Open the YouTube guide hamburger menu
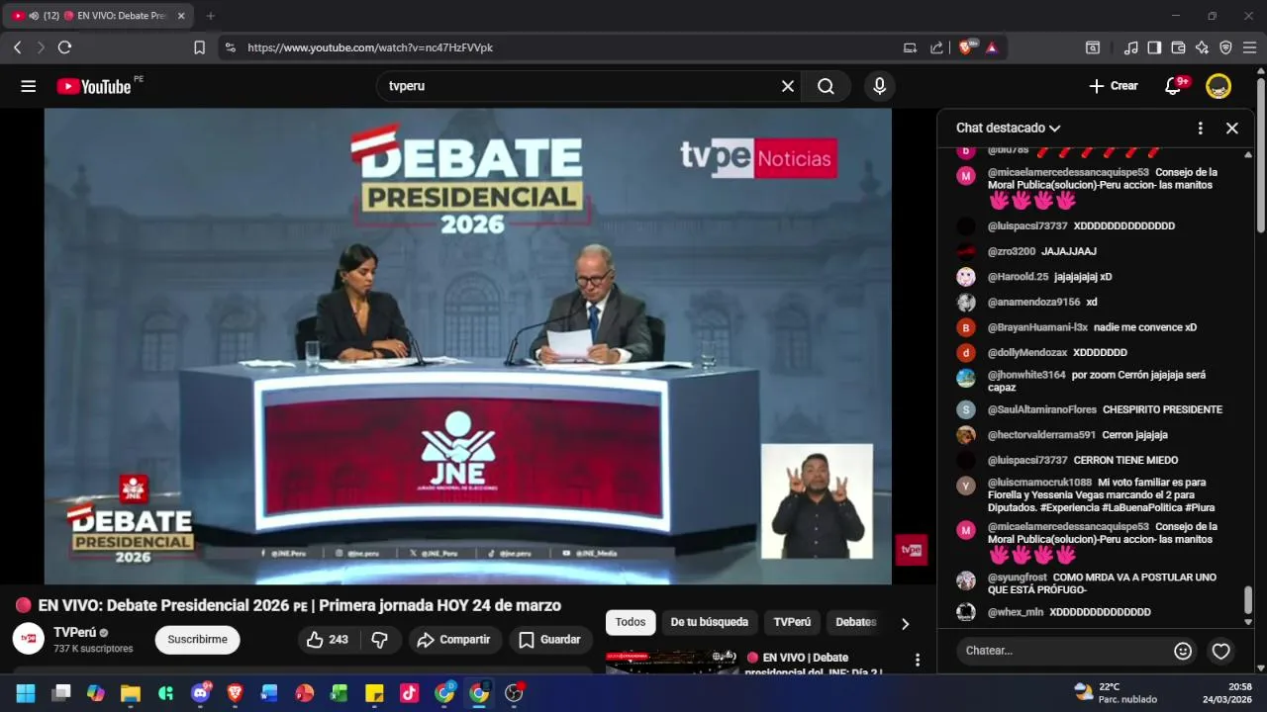 coord(28,86)
